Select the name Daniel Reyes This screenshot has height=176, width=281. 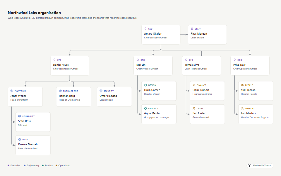point(61,65)
